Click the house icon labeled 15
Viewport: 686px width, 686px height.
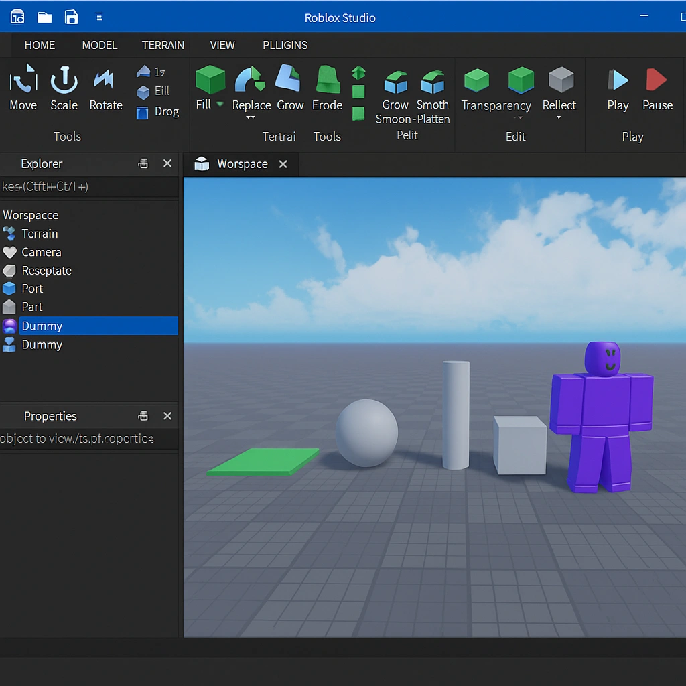point(143,71)
